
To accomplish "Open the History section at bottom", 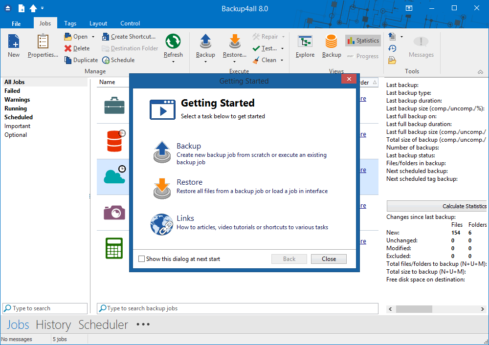I will (x=53, y=325).
